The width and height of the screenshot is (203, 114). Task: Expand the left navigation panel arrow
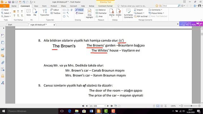3,28
